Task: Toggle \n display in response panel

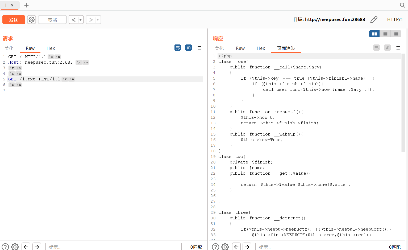Action: coord(387,48)
